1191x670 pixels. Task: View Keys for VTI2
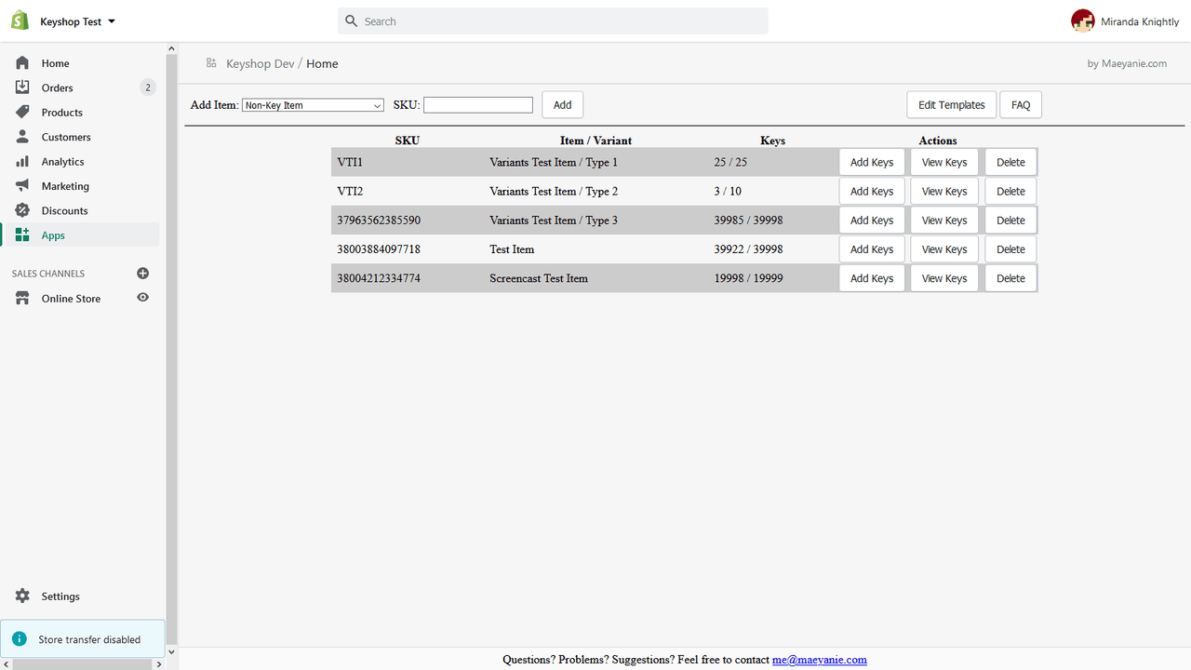click(x=944, y=192)
